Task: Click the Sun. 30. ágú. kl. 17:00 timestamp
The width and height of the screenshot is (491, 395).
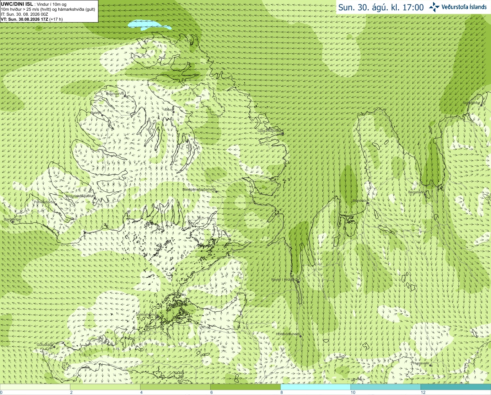Action: click(x=381, y=7)
